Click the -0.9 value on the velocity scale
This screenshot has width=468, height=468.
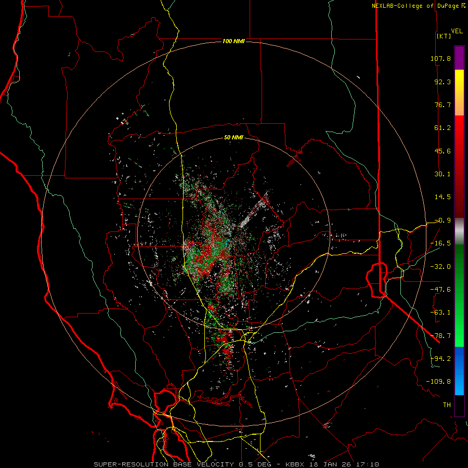(x=443, y=220)
